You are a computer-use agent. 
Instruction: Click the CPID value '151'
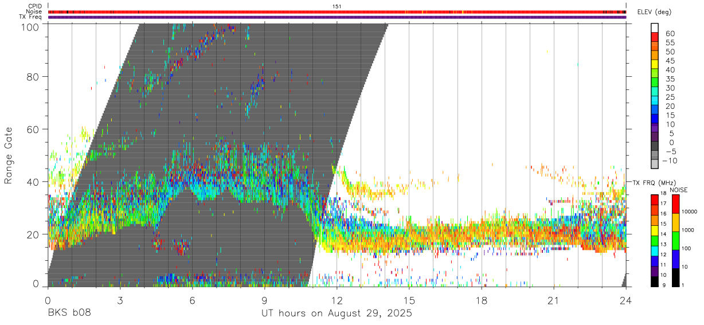point(337,6)
